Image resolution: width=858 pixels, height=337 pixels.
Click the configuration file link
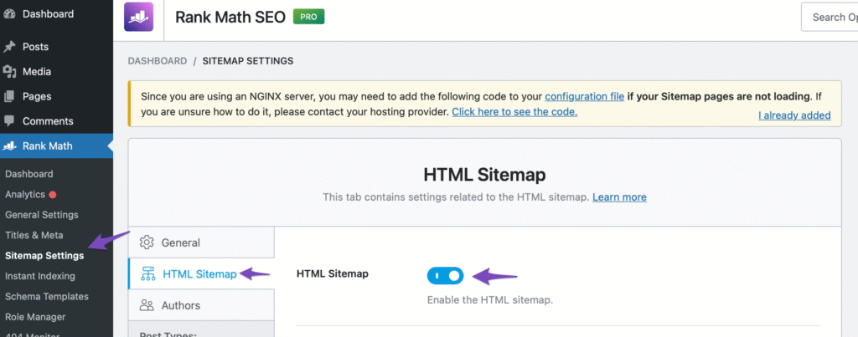pos(584,96)
